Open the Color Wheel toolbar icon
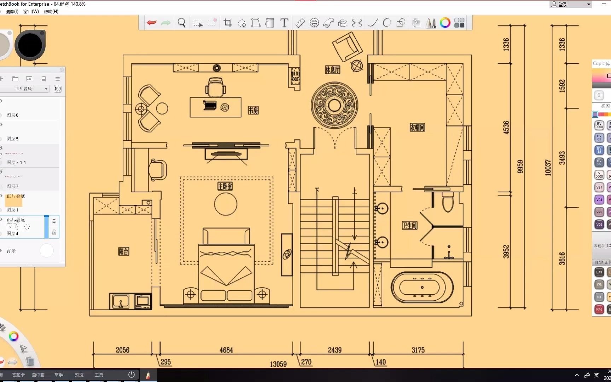This screenshot has width=611, height=382. [x=445, y=23]
